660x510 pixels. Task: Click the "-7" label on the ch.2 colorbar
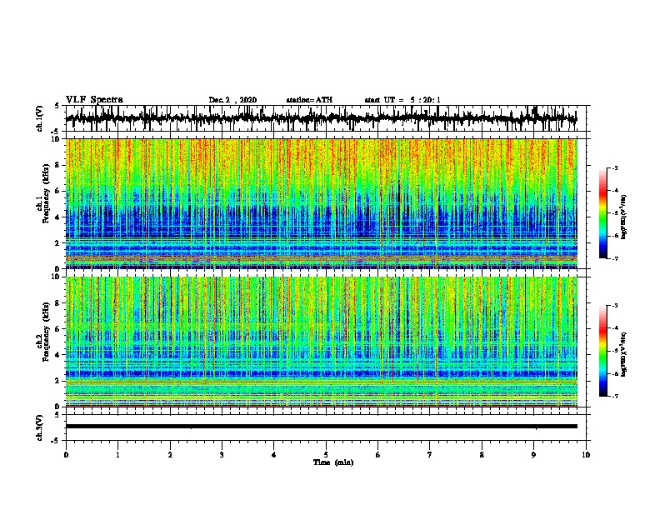(614, 396)
